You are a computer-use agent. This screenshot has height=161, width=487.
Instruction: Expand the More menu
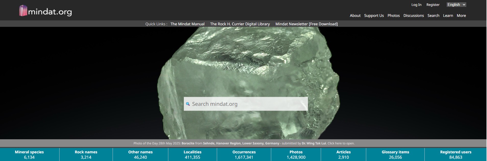pyautogui.click(x=461, y=16)
